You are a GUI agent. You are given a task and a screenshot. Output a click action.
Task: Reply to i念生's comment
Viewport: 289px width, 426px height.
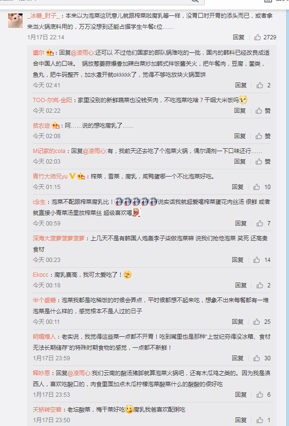click(x=241, y=224)
